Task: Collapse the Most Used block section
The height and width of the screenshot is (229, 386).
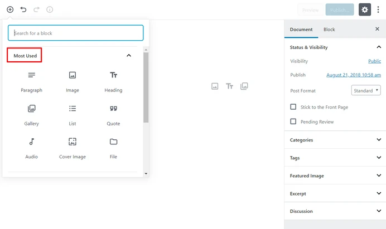Action: click(x=129, y=56)
